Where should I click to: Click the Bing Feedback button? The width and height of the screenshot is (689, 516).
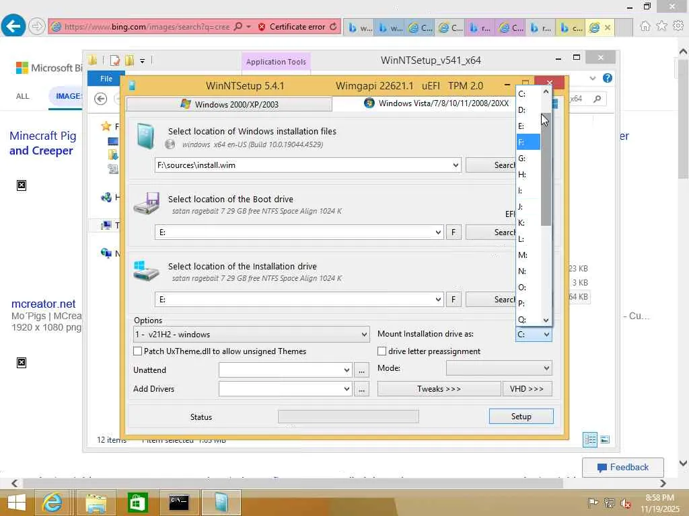[622, 468]
